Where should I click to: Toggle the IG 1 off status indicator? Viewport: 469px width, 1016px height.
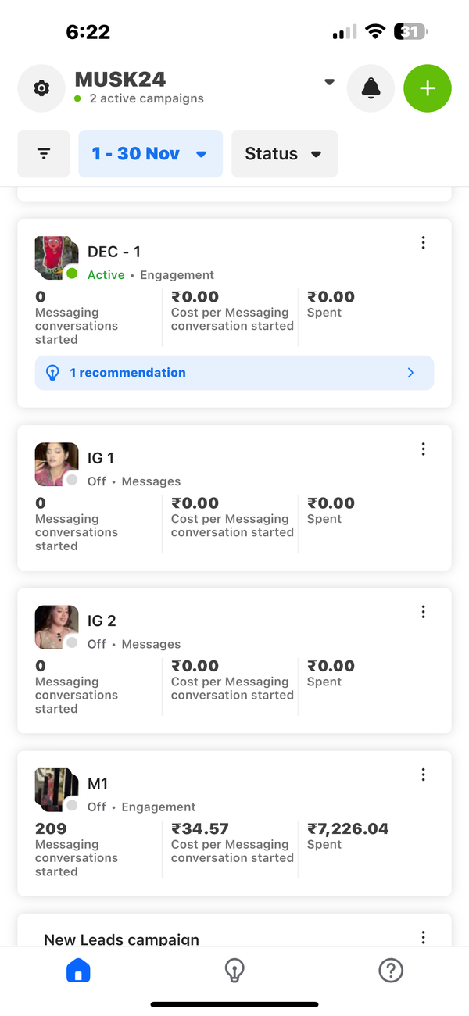point(72,480)
